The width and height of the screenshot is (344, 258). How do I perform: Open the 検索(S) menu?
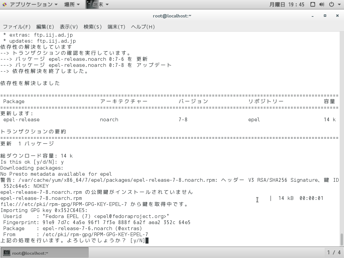point(93,27)
